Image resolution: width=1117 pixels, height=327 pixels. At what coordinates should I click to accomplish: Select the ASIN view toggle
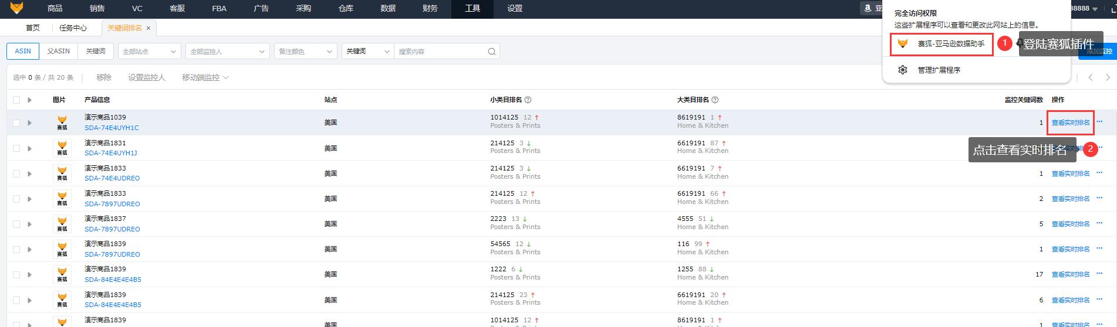click(x=23, y=51)
